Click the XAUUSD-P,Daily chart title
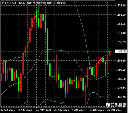The height and width of the screenshot is (113, 128). click(15, 3)
